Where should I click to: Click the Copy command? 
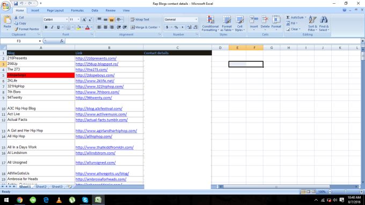tap(20, 23)
